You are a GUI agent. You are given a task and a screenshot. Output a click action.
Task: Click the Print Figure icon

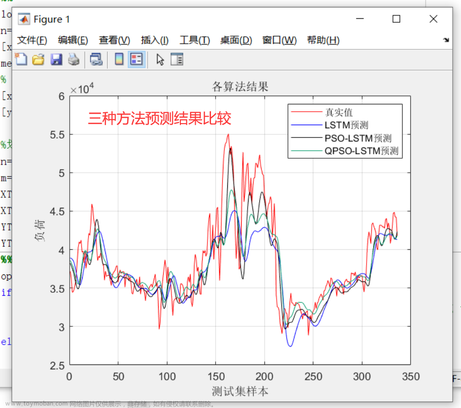74,59
